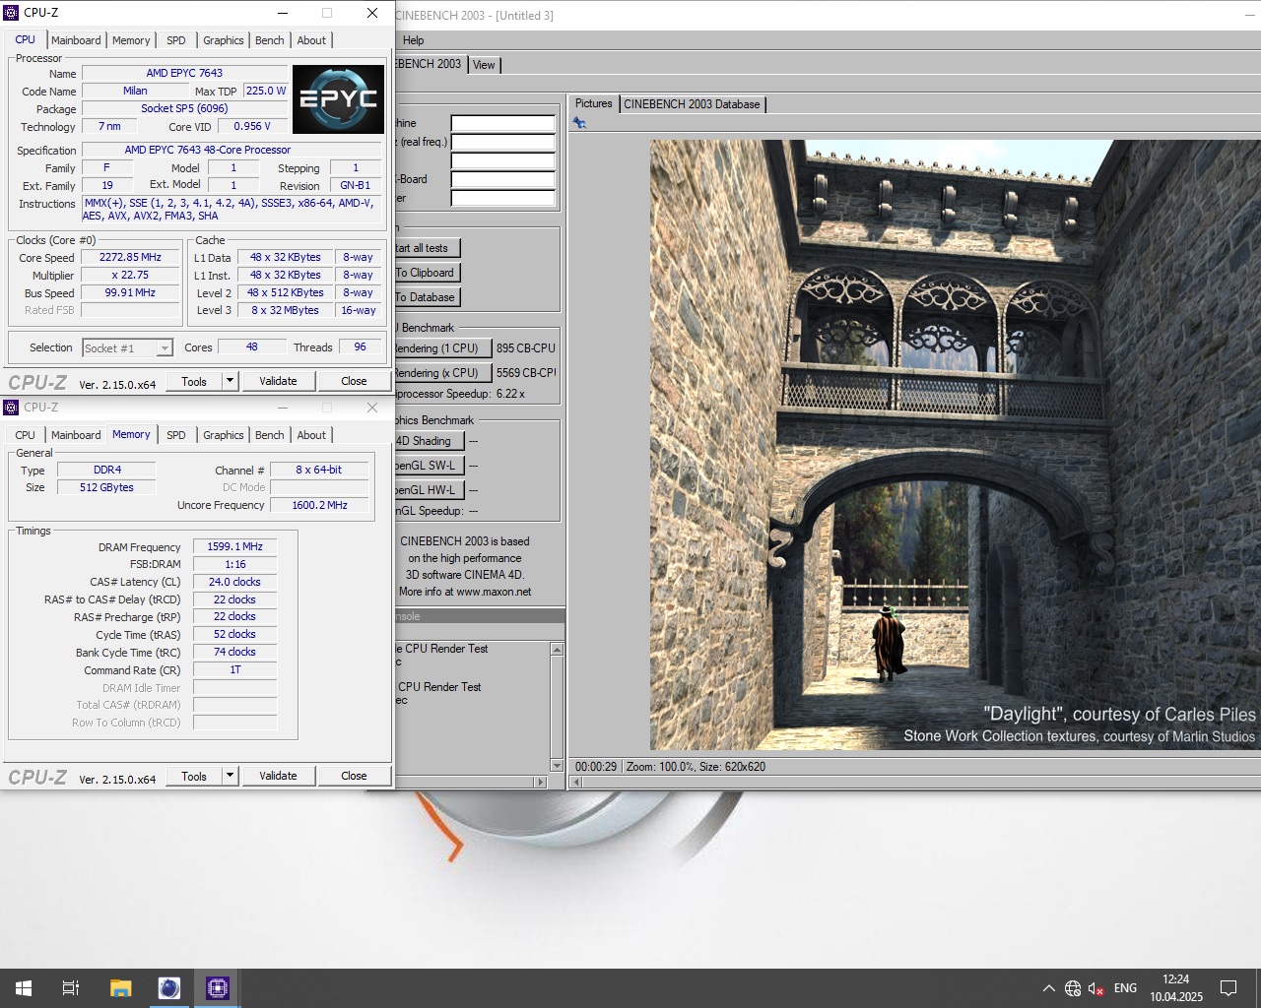1261x1008 pixels.
Task: Click DRAM Frequency value 1599.1 MHz
Action: point(235,546)
